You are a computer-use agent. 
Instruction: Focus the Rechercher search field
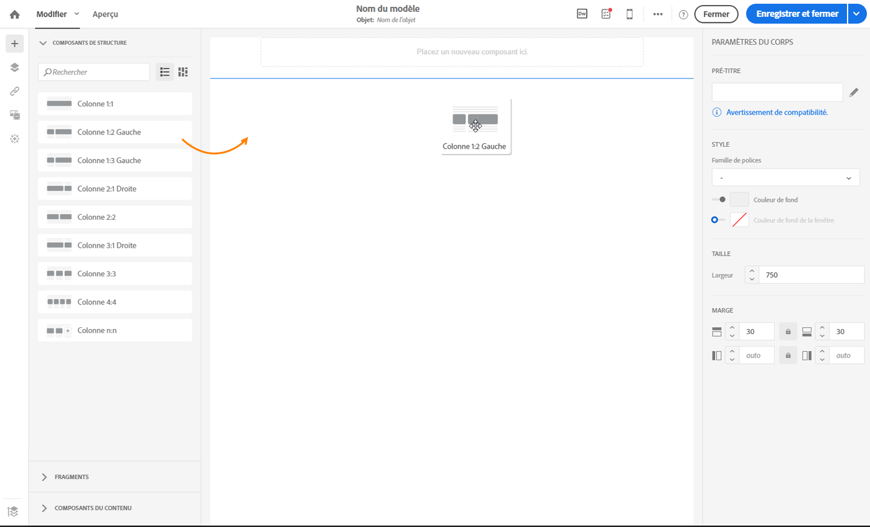[x=94, y=72]
